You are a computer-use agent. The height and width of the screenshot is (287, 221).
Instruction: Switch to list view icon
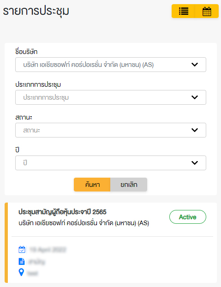tap(183, 11)
